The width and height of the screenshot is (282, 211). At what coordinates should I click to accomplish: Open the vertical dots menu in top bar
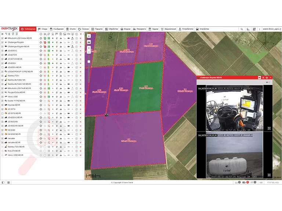[x=260, y=29]
